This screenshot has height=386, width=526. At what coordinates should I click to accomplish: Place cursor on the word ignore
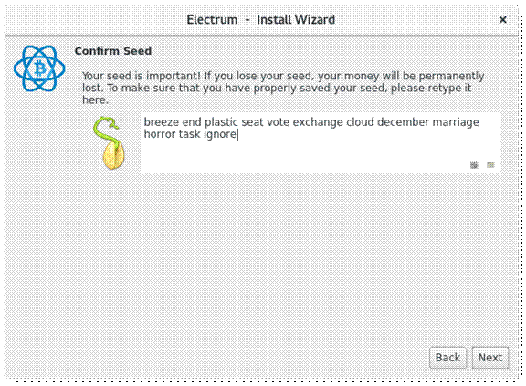point(220,134)
